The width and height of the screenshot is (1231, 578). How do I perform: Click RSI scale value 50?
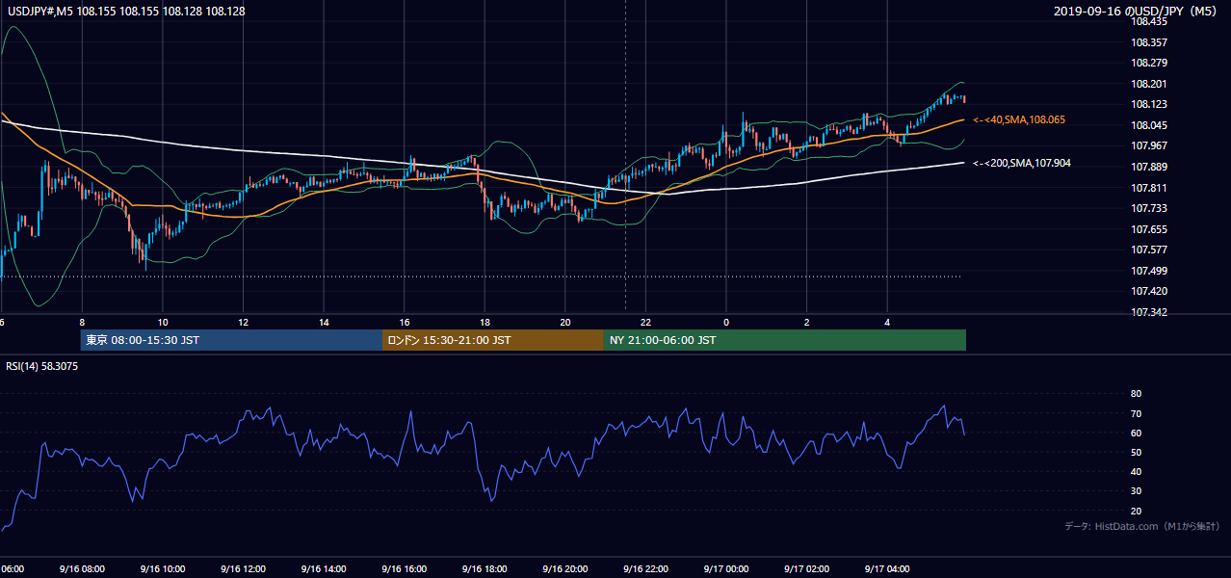point(1136,452)
